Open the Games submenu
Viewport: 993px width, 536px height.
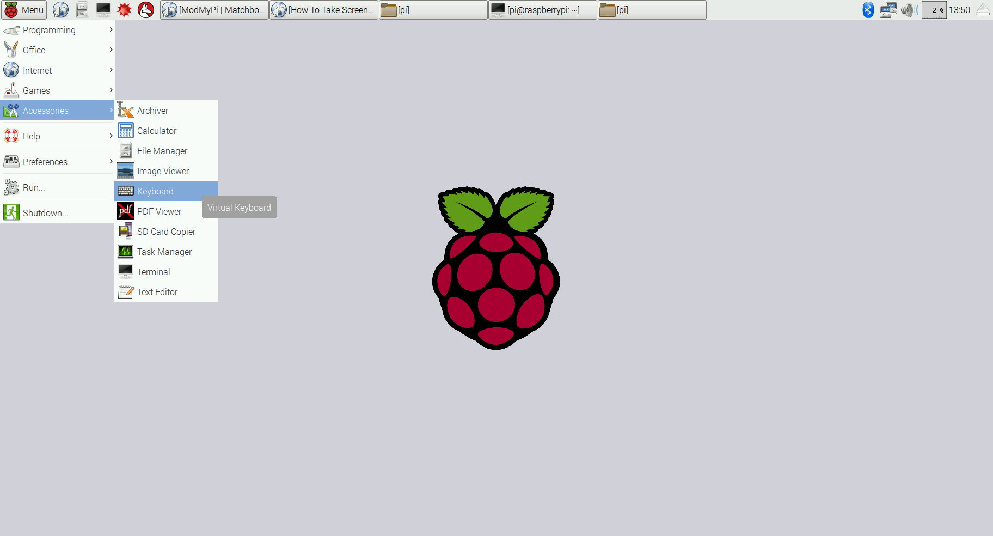pyautogui.click(x=57, y=90)
